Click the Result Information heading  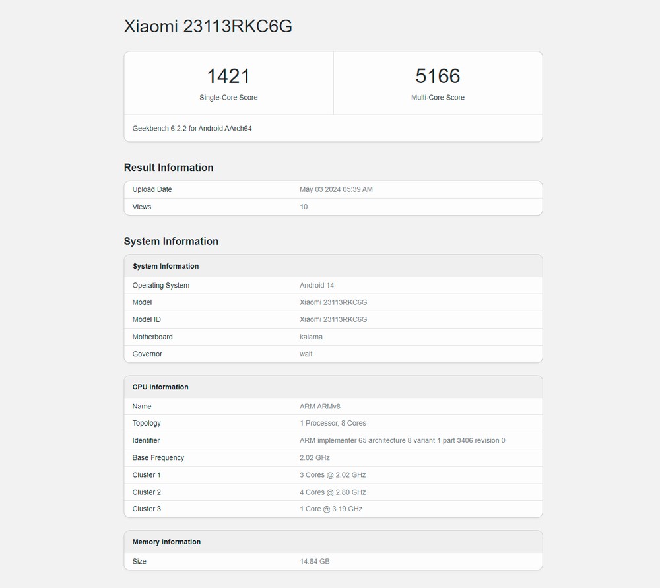click(x=168, y=168)
